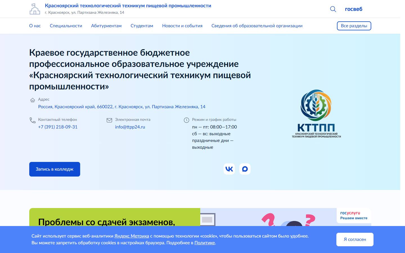
Task: Call the phone number +7 (391) 218-09-31
Action: [58, 127]
